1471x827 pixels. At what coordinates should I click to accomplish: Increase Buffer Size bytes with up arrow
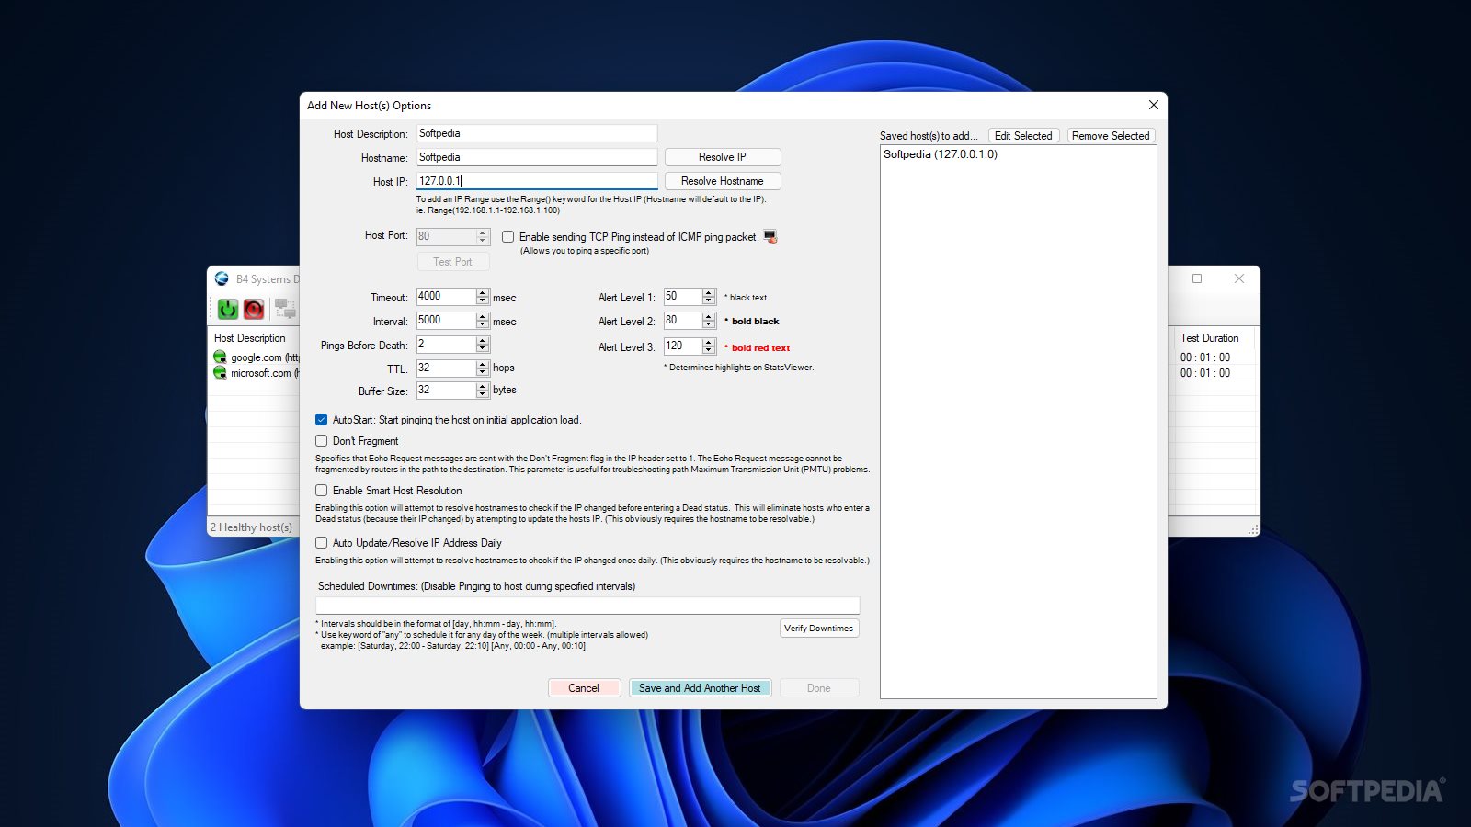pos(483,387)
